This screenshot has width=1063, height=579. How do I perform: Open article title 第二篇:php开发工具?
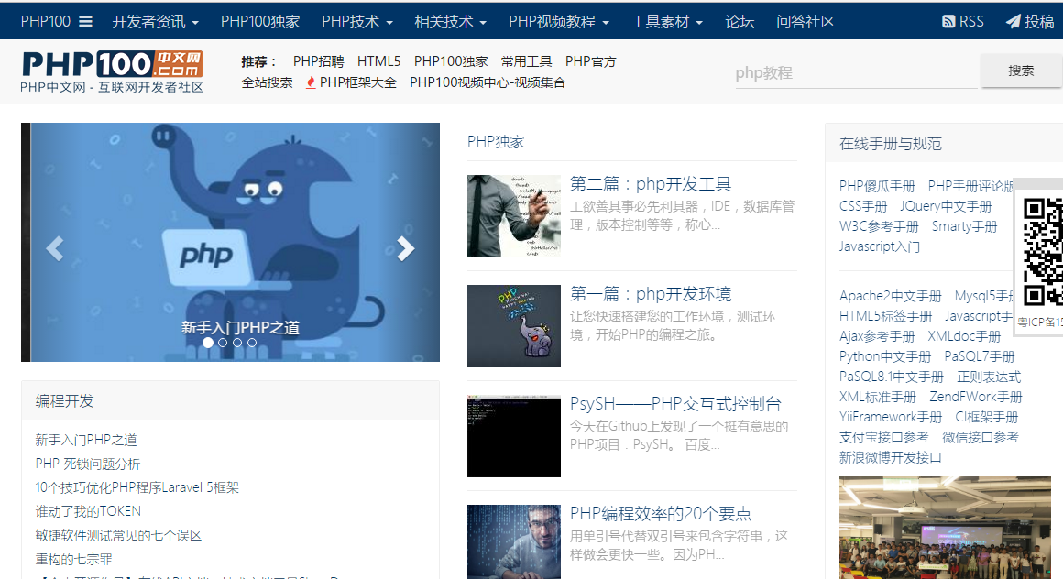[x=650, y=184]
